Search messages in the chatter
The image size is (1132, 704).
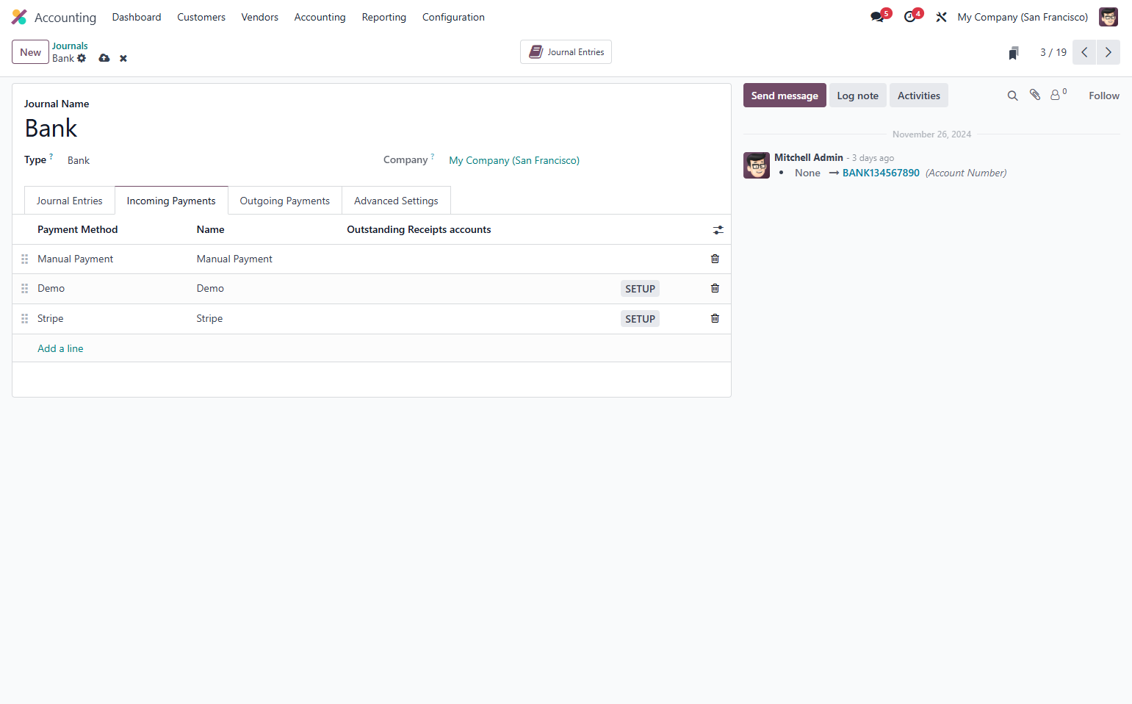coord(1012,96)
